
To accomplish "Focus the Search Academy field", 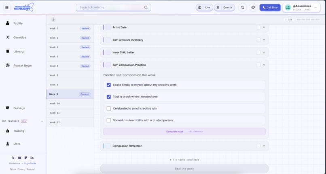I will coord(114,8).
